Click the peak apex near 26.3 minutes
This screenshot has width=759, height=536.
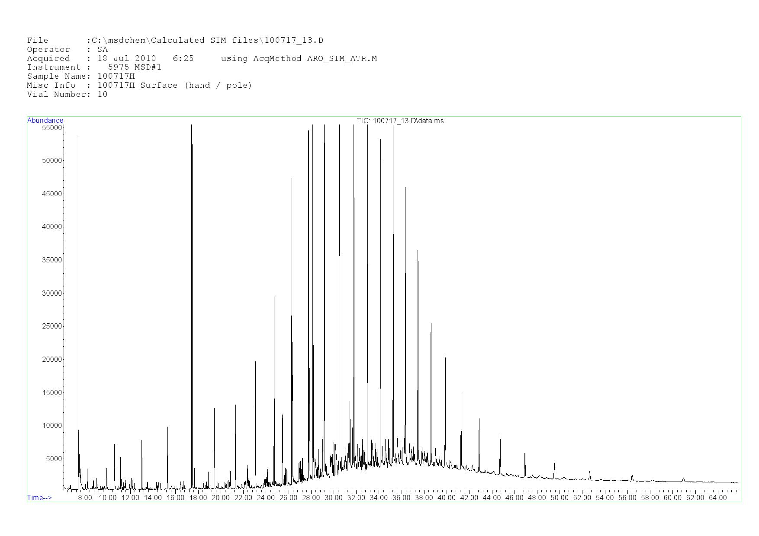click(292, 179)
